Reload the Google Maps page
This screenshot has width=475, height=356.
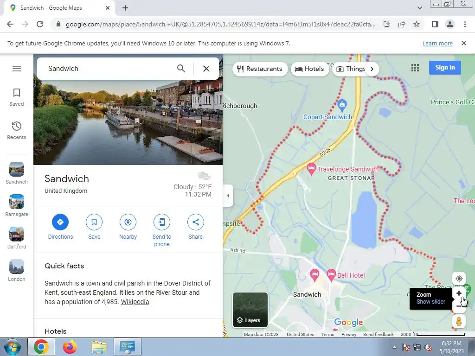pos(40,24)
